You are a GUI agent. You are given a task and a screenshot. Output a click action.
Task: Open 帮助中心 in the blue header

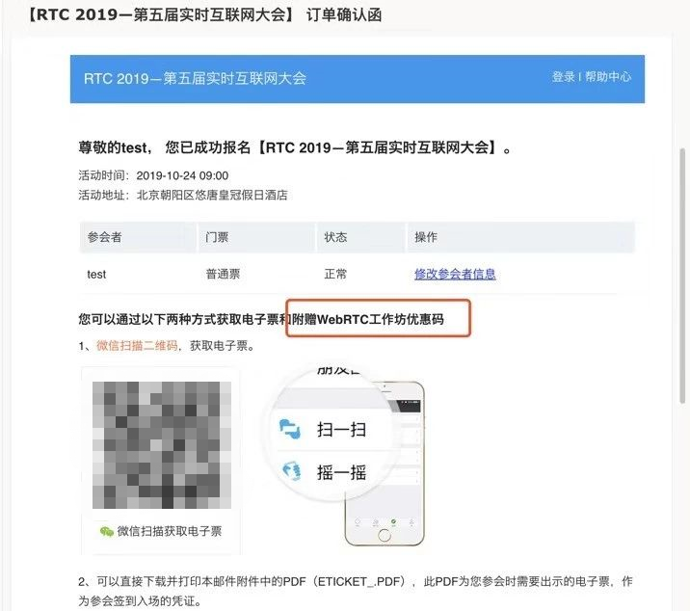coord(608,77)
